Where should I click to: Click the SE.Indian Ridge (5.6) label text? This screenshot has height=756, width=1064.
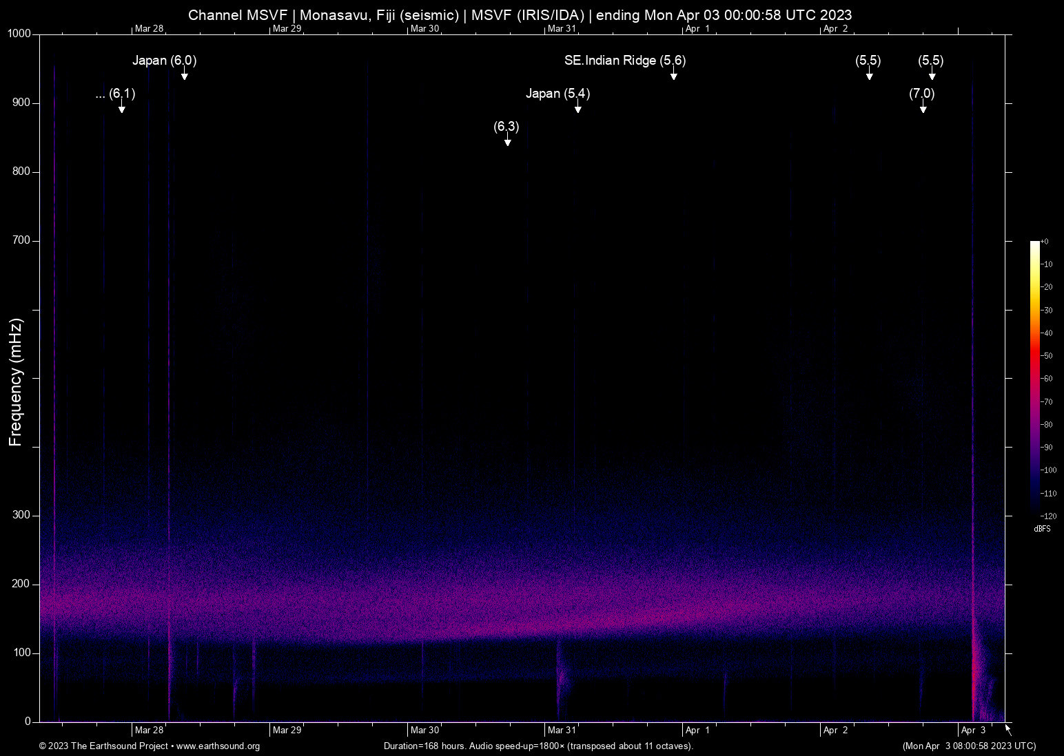click(x=624, y=61)
